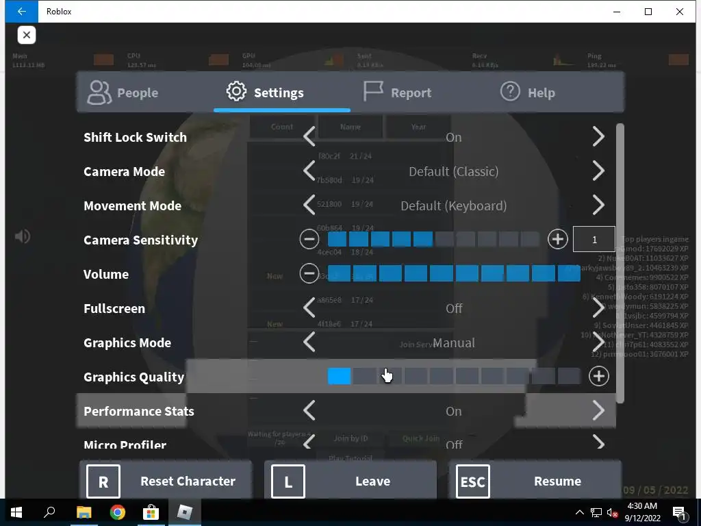
Task: Click the Roblox taskbar icon
Action: 185,512
